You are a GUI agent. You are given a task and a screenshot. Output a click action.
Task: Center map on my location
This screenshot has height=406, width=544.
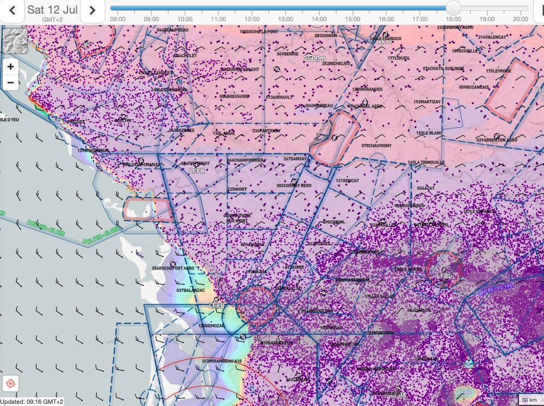coord(11,383)
